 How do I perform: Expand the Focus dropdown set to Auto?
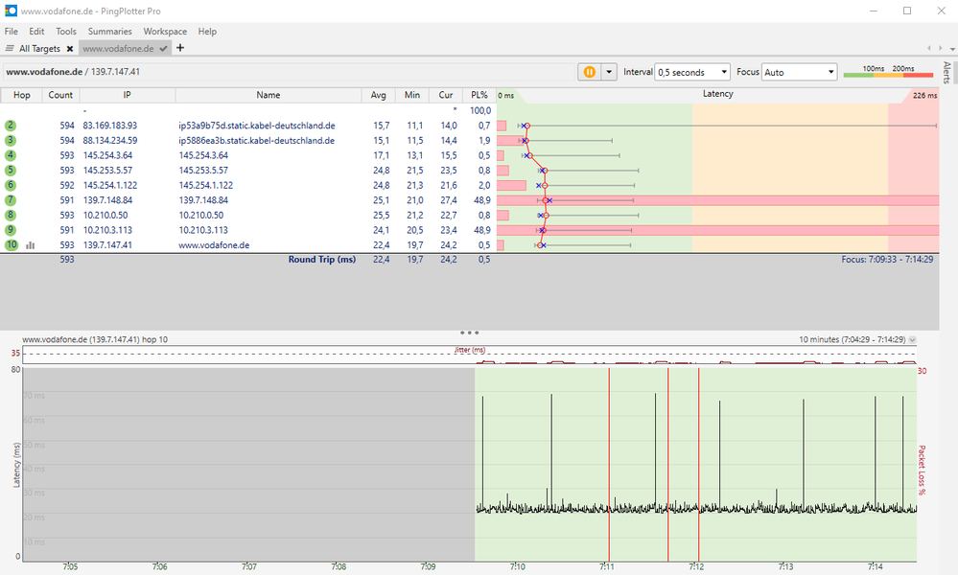(x=800, y=72)
